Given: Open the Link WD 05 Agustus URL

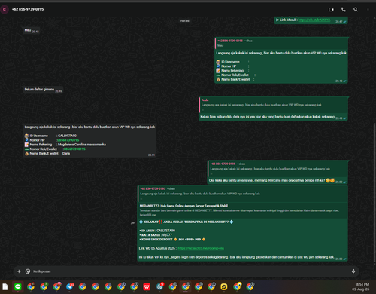Looking at the screenshot, I should (x=201, y=248).
